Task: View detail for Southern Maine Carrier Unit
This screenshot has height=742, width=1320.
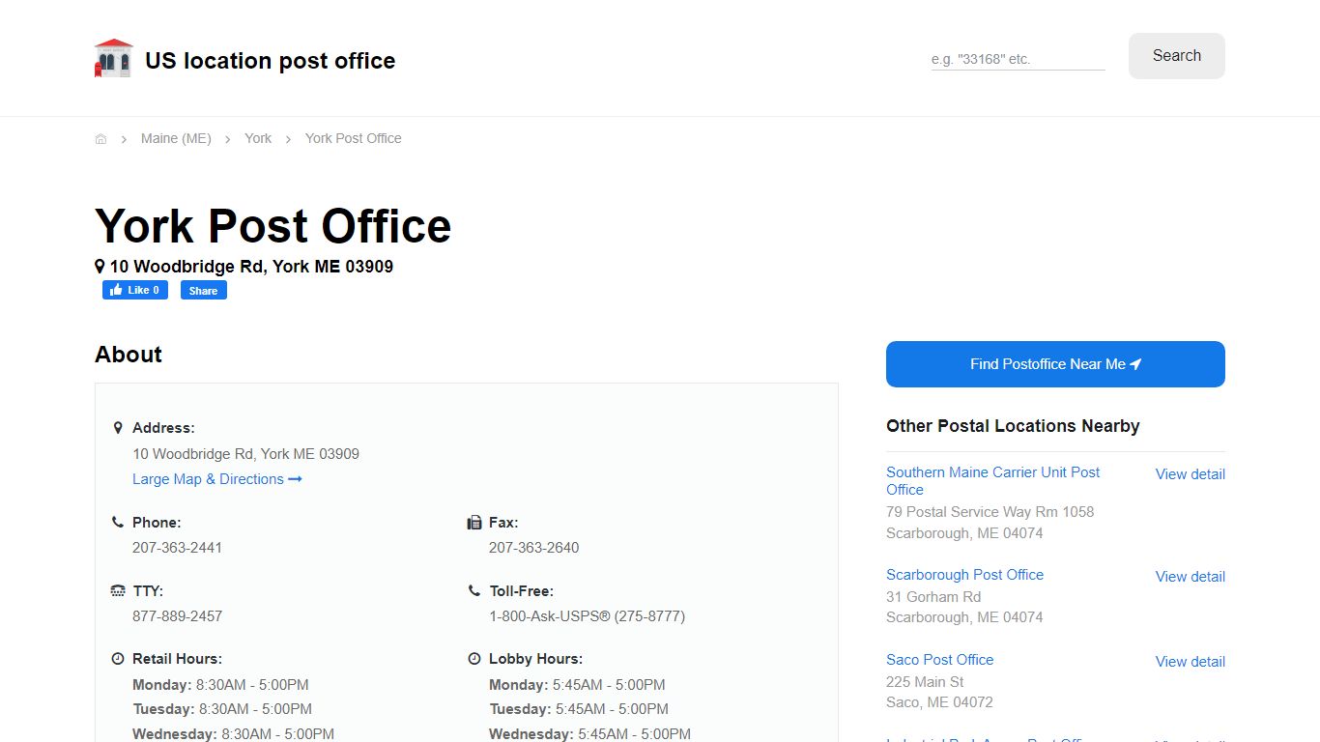Action: (1190, 474)
